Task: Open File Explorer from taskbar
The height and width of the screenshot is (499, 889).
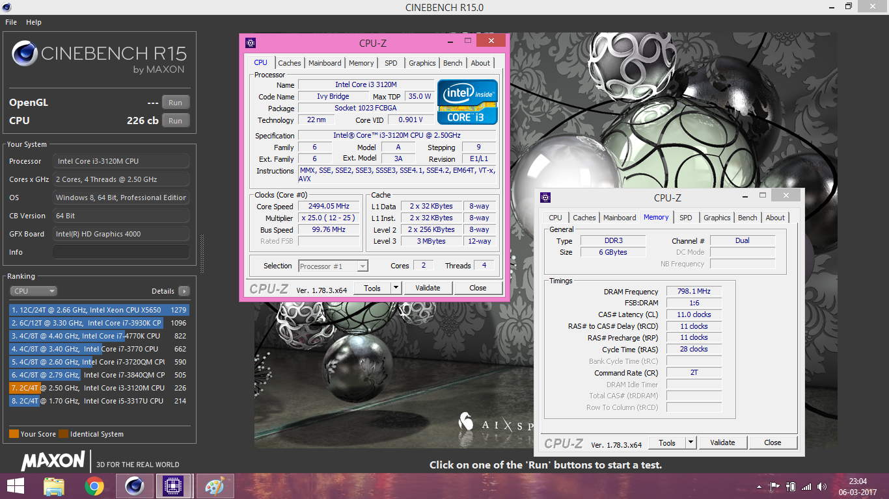Action: click(x=54, y=486)
